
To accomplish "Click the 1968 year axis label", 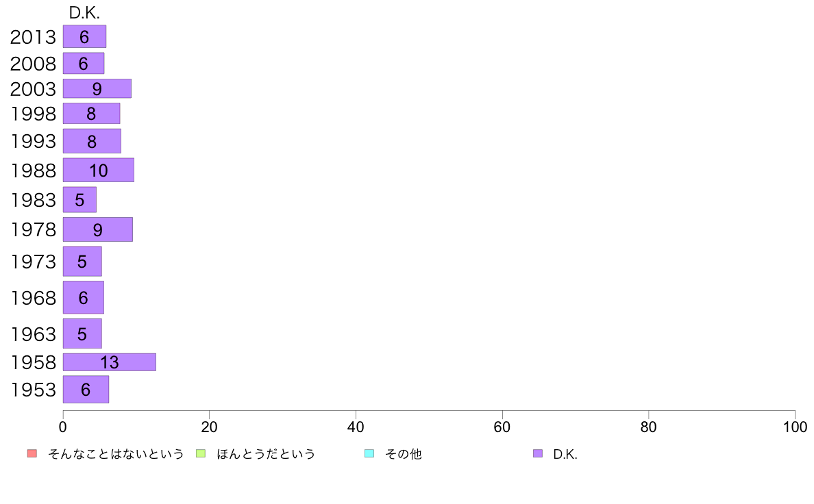I will click(34, 298).
